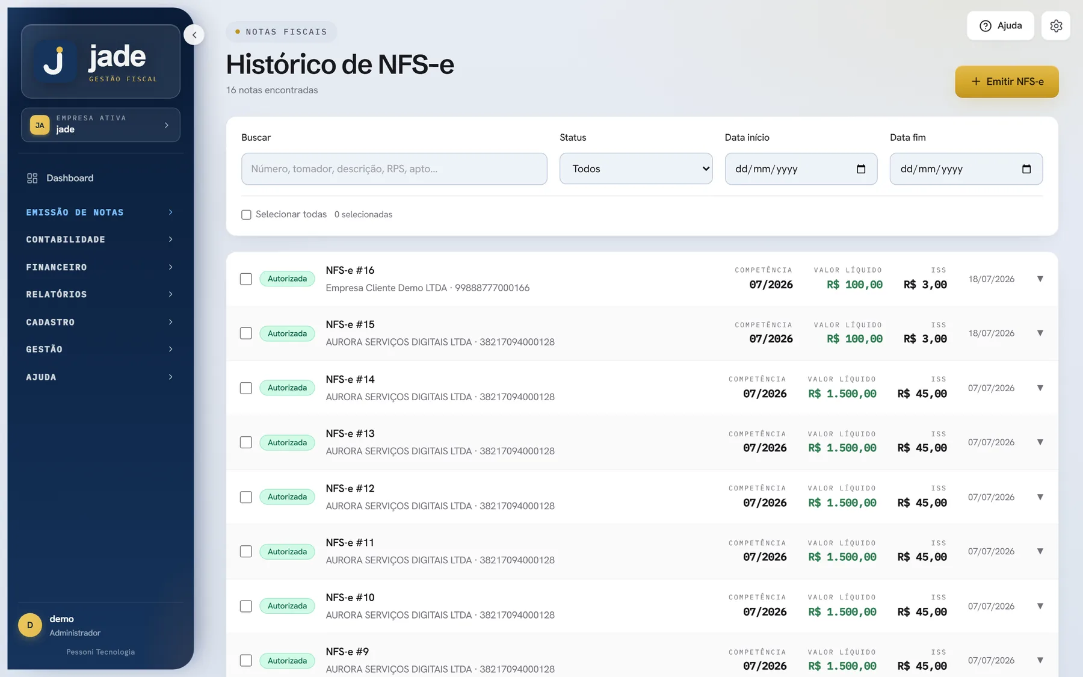Click Autorizada badge on NFS-e #14
The width and height of the screenshot is (1083, 677).
click(x=287, y=388)
